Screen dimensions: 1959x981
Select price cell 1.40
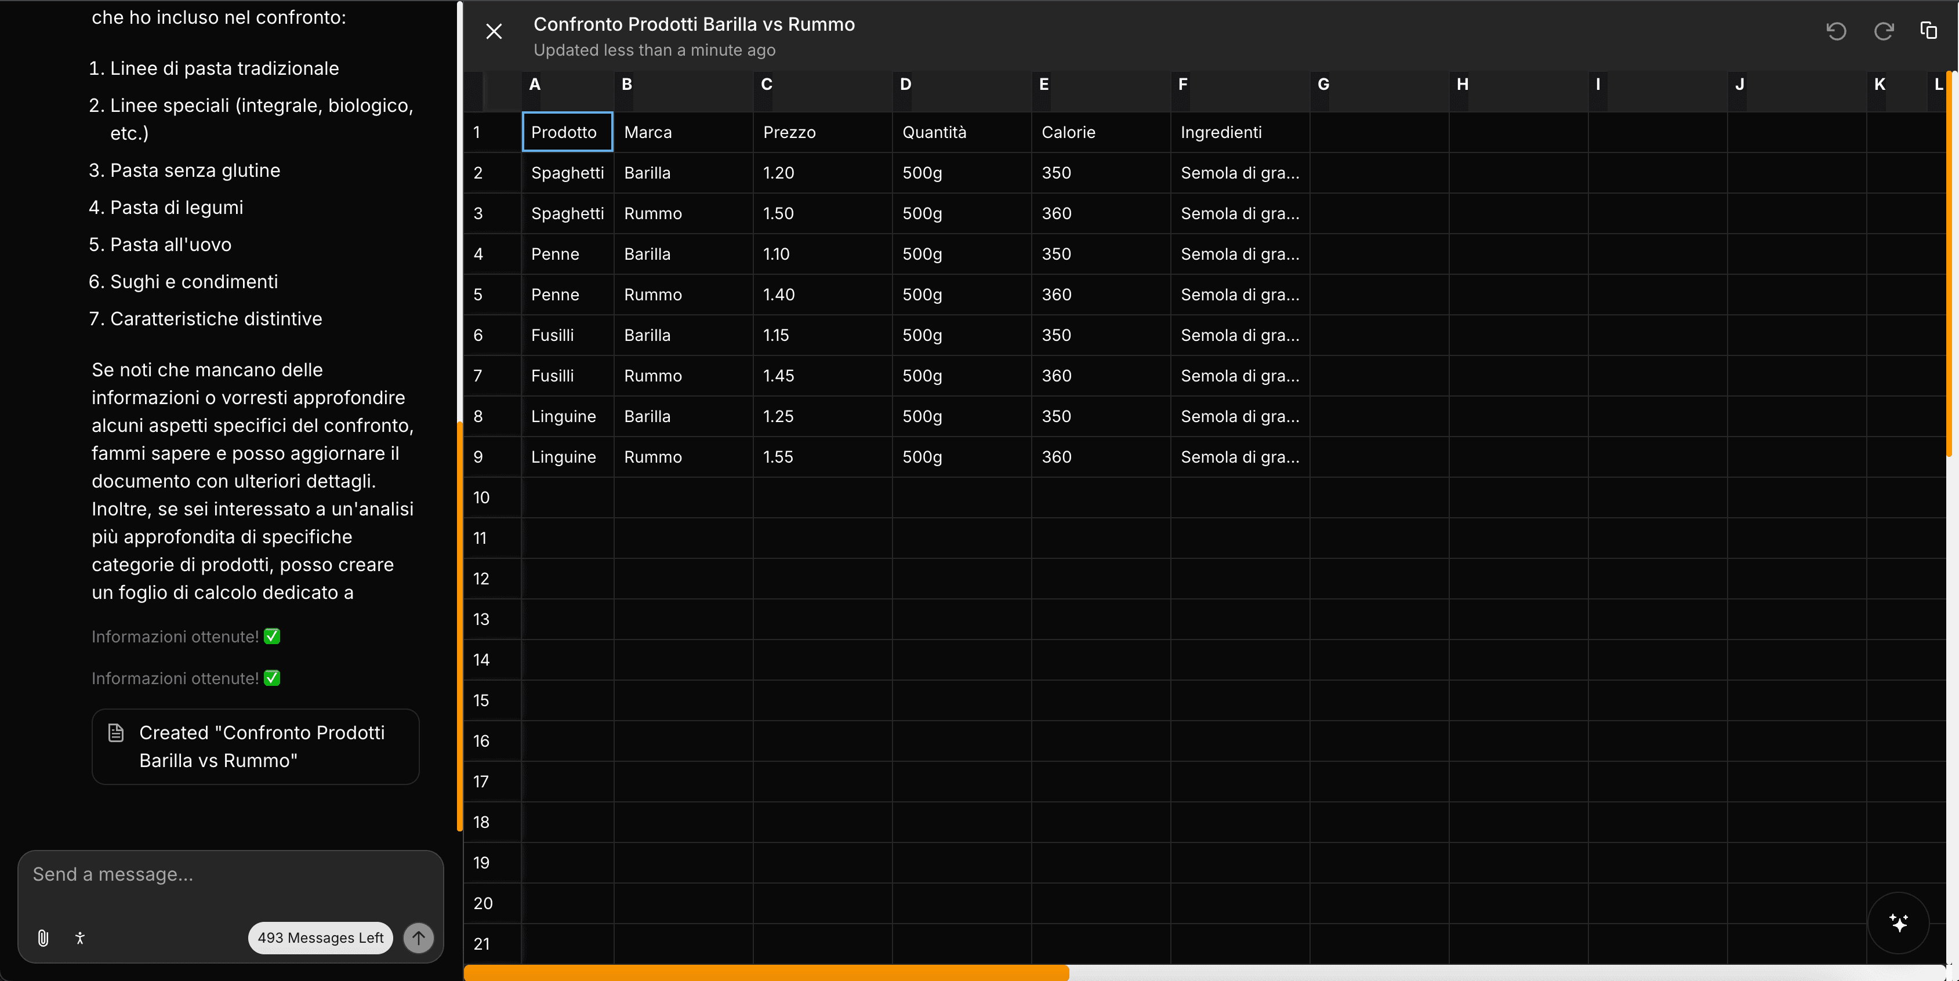[823, 295]
